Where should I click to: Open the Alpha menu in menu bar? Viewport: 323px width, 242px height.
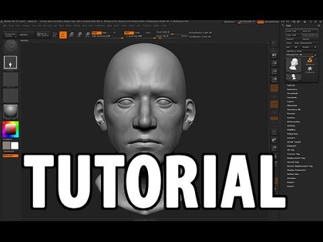point(5,26)
